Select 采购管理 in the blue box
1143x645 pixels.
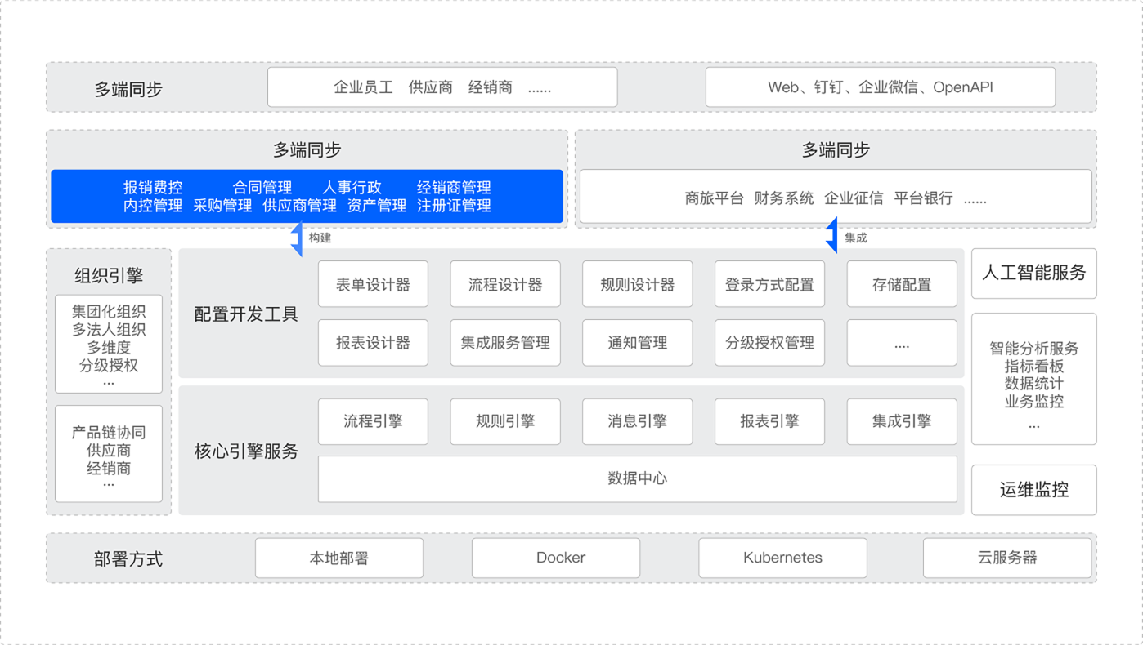coord(222,206)
